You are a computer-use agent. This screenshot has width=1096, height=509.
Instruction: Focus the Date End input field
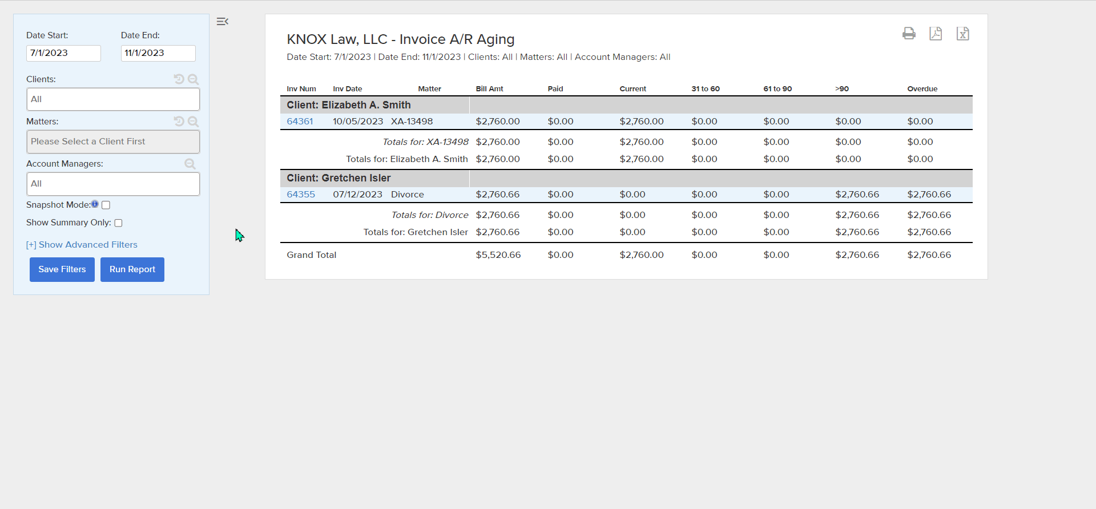[x=158, y=53]
